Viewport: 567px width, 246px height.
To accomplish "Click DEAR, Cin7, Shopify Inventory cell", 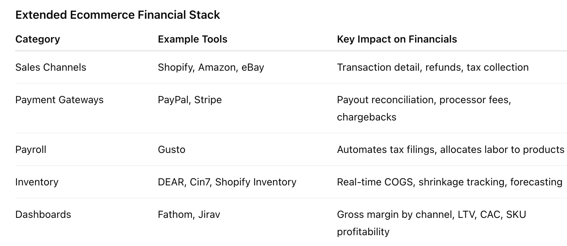I will pyautogui.click(x=227, y=182).
